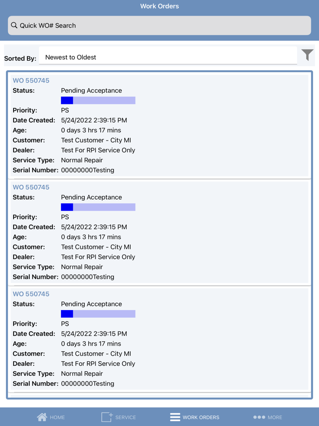Click the Quick WO# Search field
Viewport: 319px width, 426px height.
159,25
